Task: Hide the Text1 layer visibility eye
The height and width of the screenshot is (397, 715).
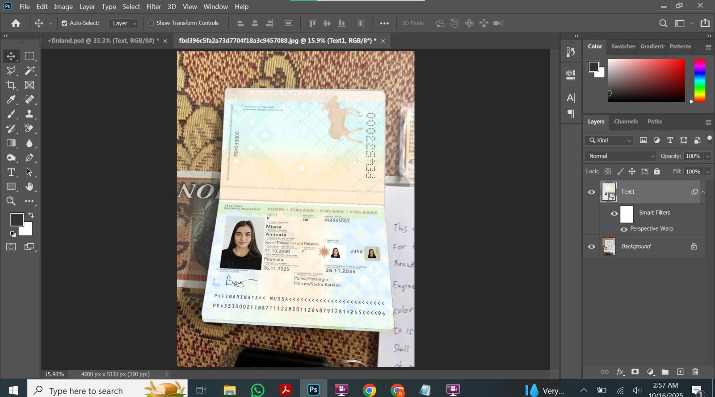Action: pos(592,192)
